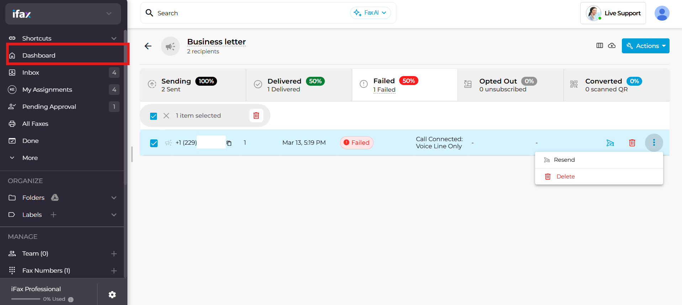Switch to the Opted Out tab

coord(511,85)
